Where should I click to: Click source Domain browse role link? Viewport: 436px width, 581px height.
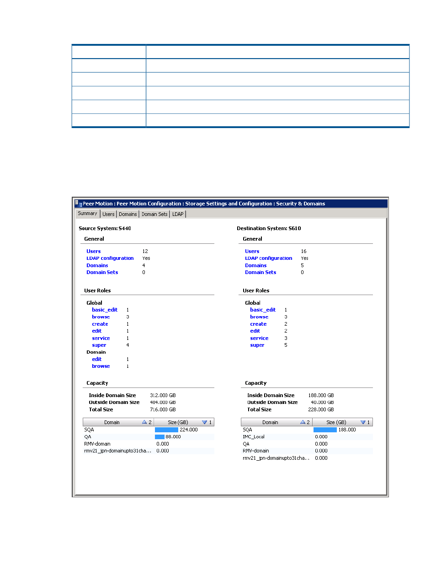101,366
